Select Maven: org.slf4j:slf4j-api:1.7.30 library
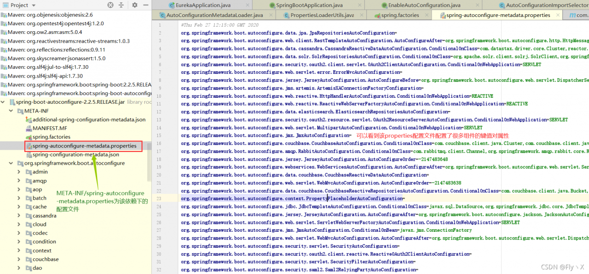This screenshot has width=589, height=274. click(45, 76)
